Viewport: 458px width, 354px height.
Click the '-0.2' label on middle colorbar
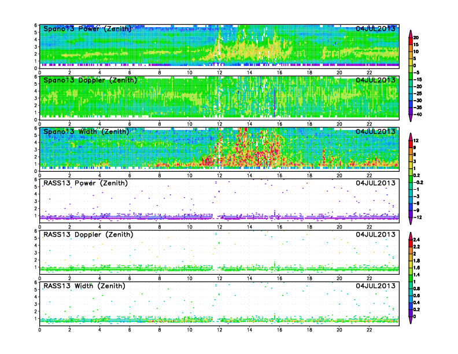click(x=418, y=183)
